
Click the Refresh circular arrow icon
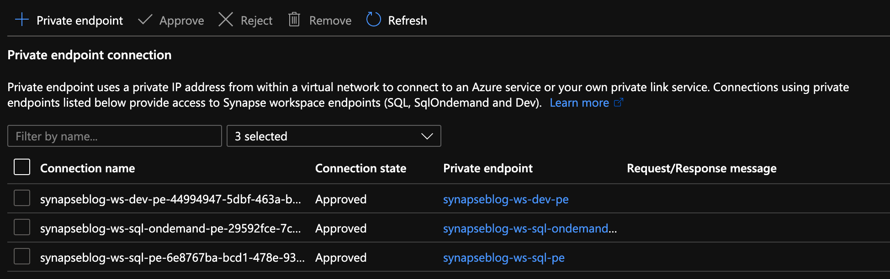374,20
